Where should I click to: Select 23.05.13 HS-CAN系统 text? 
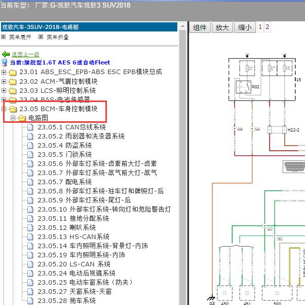[x=73, y=237]
